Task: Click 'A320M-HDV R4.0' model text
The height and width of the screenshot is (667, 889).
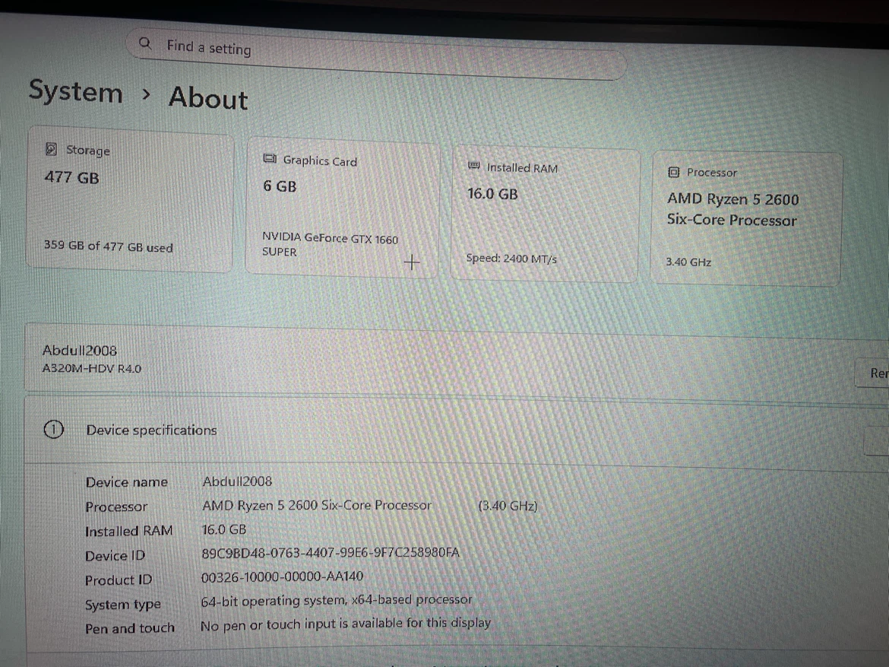Action: click(x=92, y=368)
